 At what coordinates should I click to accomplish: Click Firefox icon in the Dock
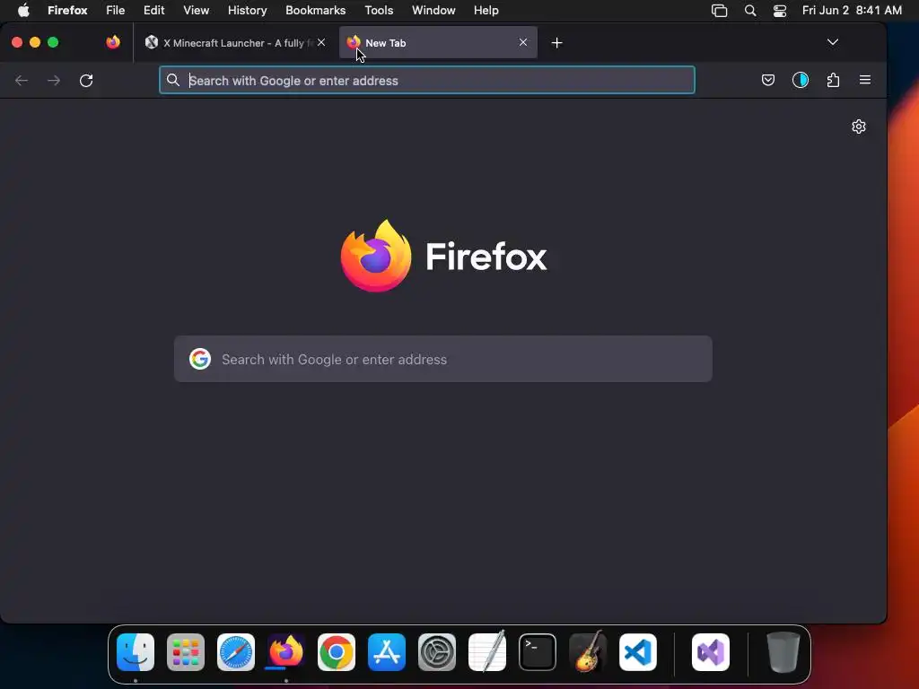[286, 652]
